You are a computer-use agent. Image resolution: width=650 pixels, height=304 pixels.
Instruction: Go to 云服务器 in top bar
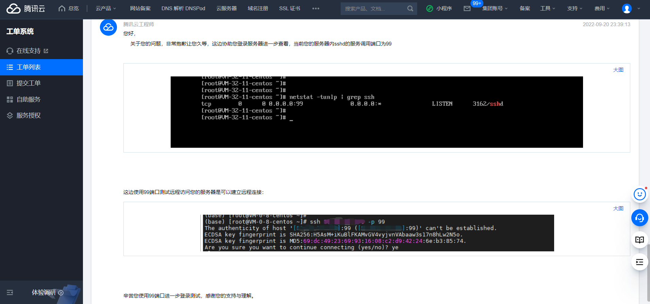point(226,8)
